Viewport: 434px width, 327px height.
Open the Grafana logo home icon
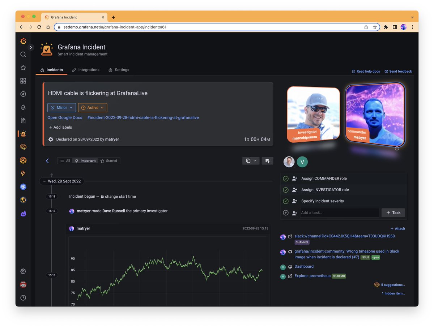coord(23,41)
